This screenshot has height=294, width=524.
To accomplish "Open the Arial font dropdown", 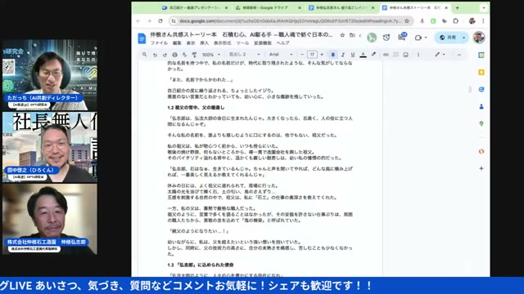I will click(281, 55).
